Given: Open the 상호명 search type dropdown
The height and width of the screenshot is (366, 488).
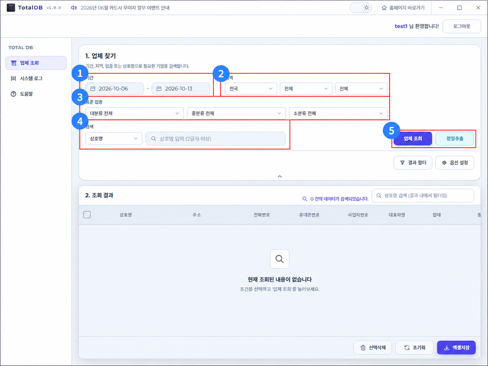Looking at the screenshot, I should pos(114,139).
